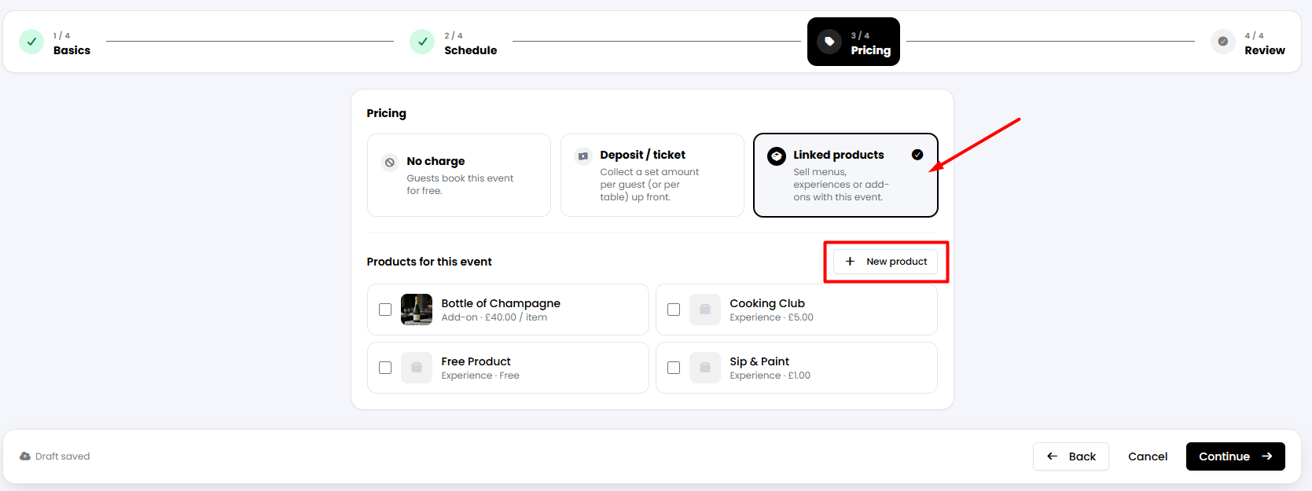Click the Bottle of Champagne product thumbnail
Screen dimensions: 1312x491
[x=417, y=310]
